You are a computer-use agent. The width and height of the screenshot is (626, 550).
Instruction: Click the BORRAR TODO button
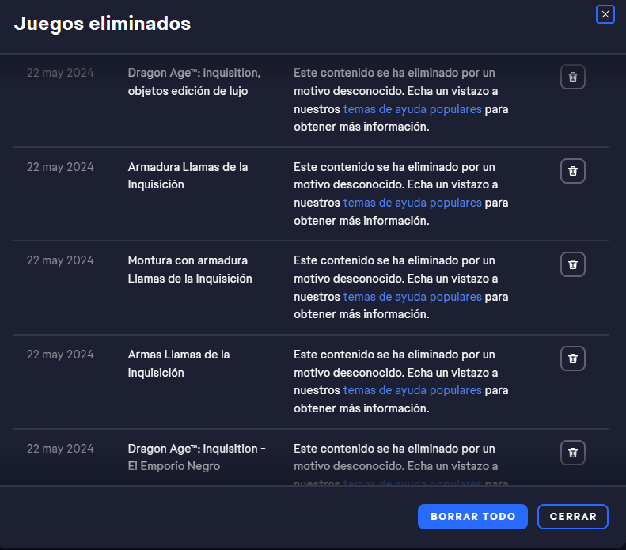472,516
